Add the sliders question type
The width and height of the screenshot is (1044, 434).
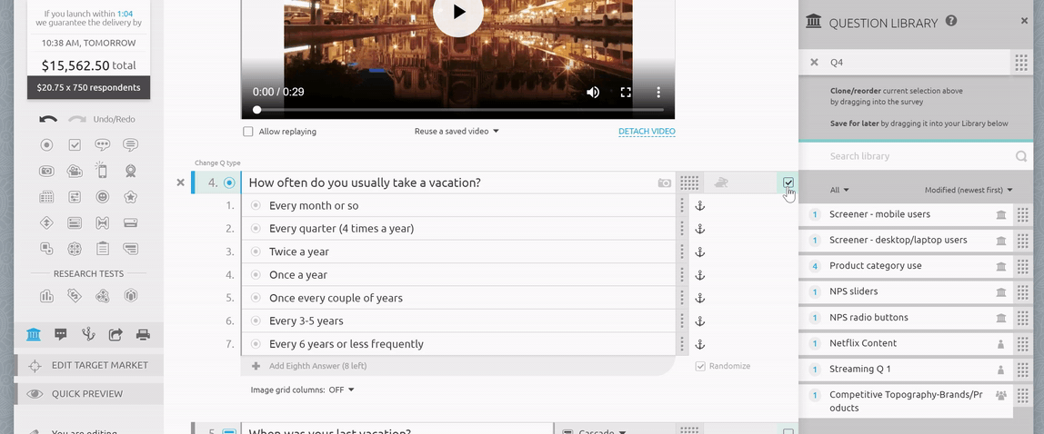[x=75, y=197]
